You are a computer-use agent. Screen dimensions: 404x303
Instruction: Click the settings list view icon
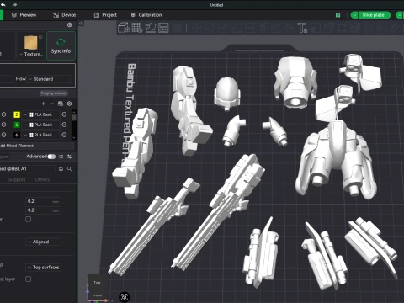pos(61,157)
